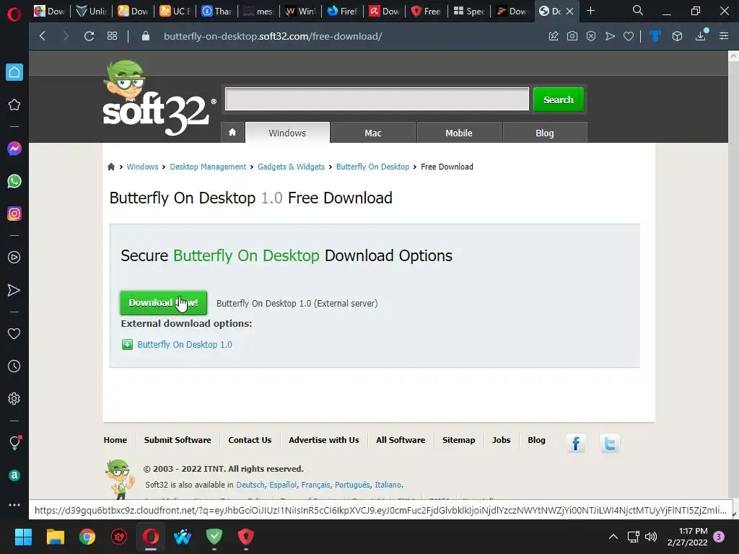The image size is (739, 554).
Task: Switch to the 'UC E' browser tab
Action: [175, 11]
